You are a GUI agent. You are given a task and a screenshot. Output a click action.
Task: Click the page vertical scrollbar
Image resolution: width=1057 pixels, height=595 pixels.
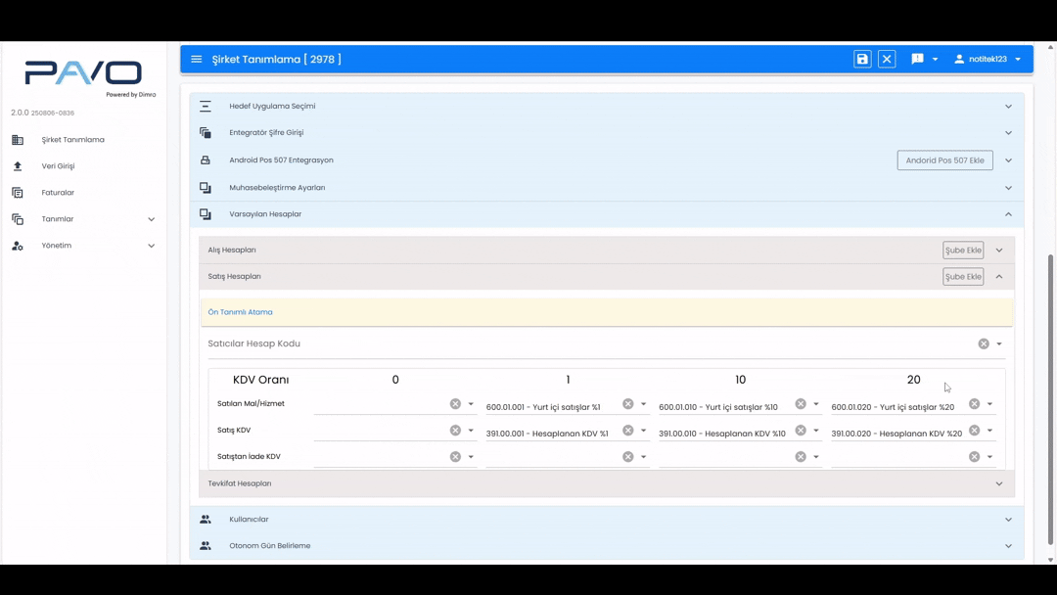(1051, 391)
